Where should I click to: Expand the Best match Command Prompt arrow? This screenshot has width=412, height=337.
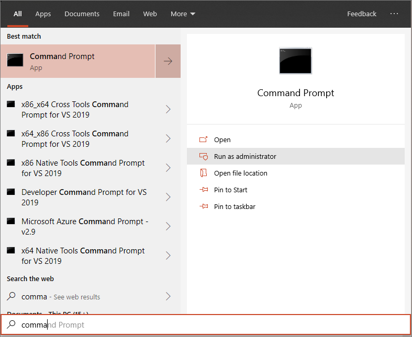[x=168, y=61]
